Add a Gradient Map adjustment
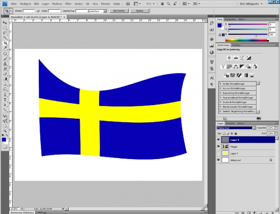The height and width of the screenshot is (214, 280). (x=246, y=75)
